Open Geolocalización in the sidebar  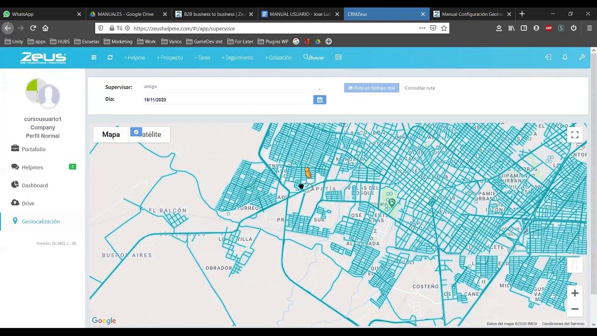pos(41,222)
